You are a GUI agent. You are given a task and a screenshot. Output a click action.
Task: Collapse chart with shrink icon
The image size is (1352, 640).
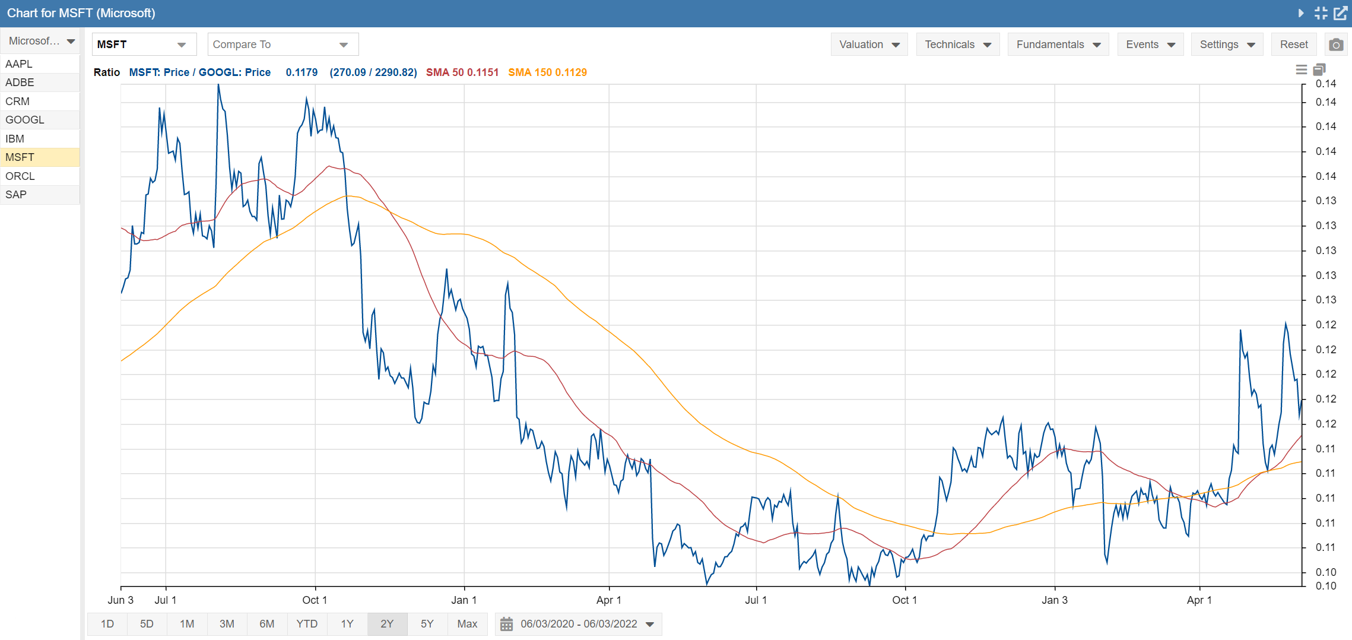coord(1321,13)
